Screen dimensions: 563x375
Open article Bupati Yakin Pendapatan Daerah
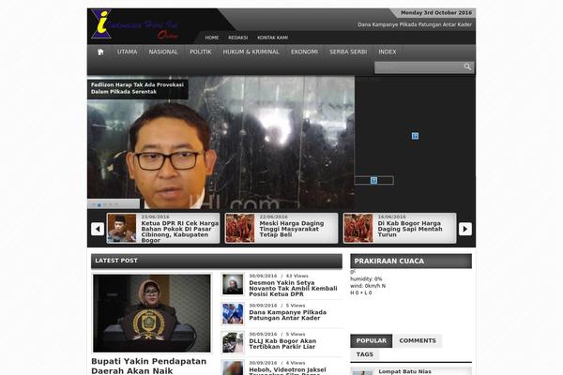148,366
